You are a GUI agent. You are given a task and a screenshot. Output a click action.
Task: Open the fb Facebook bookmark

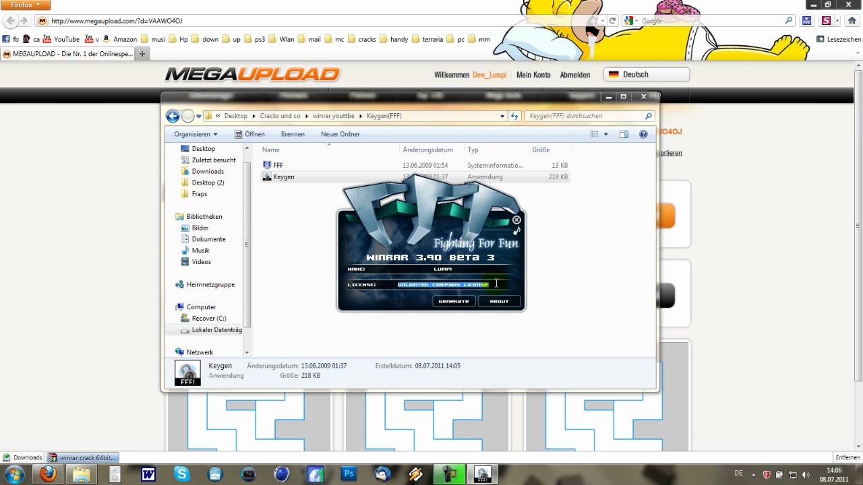point(11,39)
